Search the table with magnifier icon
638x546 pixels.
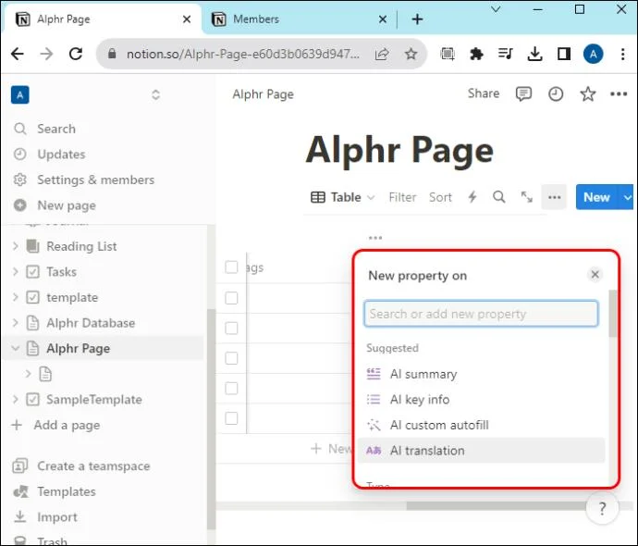click(x=499, y=197)
